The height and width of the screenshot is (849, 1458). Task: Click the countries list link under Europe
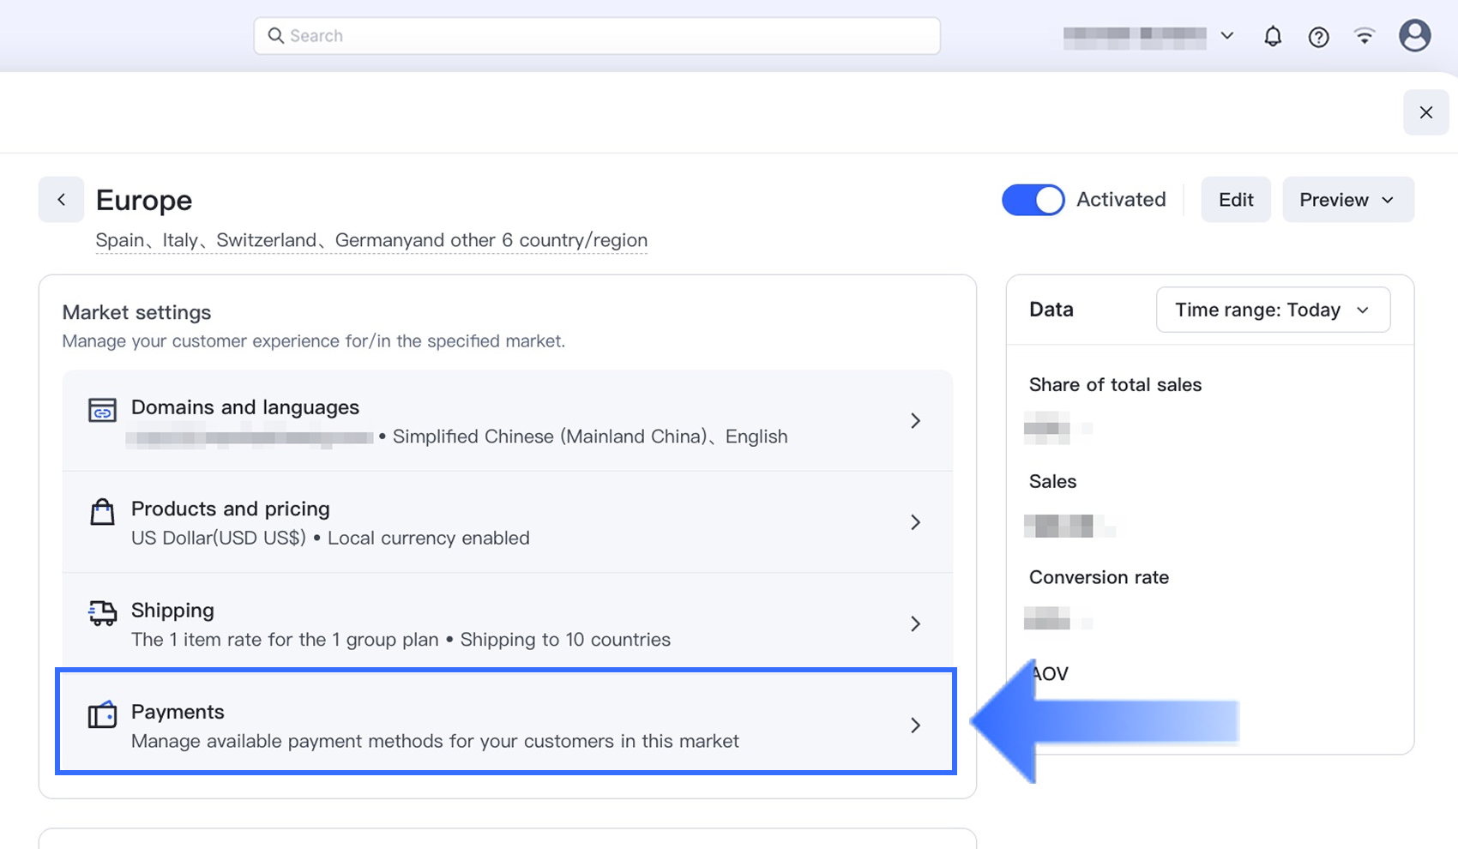tap(371, 240)
